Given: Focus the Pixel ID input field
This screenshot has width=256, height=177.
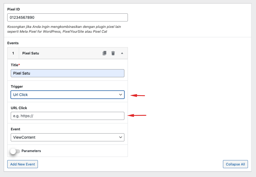Looking at the screenshot, I should [x=67, y=17].
